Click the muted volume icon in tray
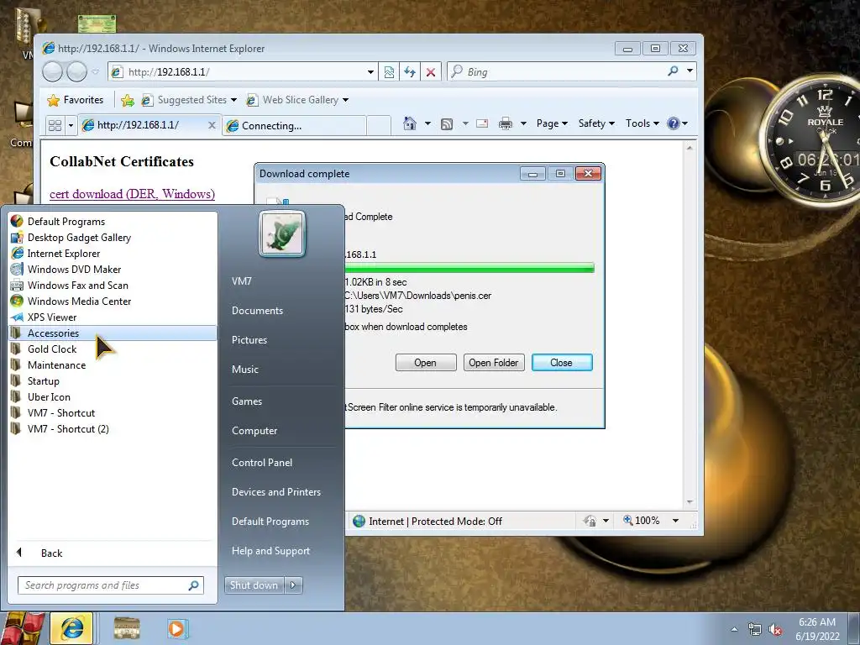The image size is (860, 645). point(775,630)
